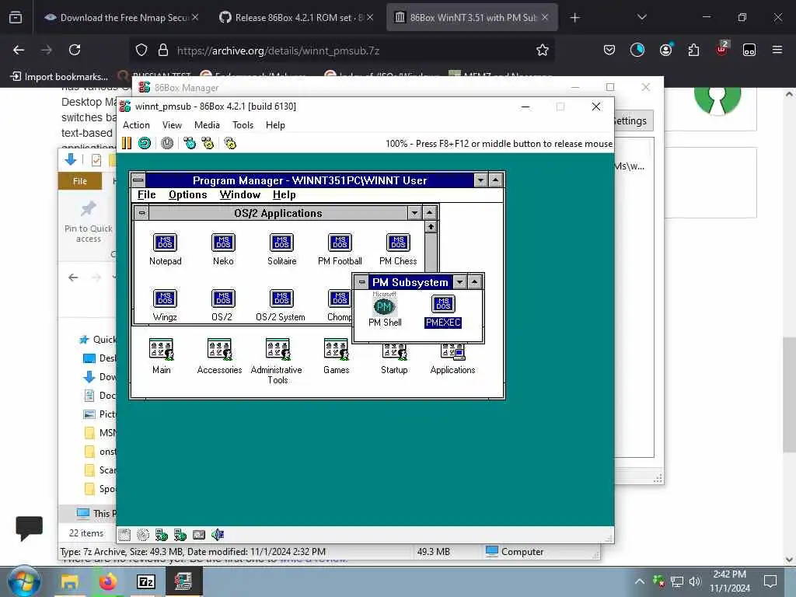This screenshot has width=796, height=597.
Task: Open the 86Box Tools menu
Action: pos(243,125)
